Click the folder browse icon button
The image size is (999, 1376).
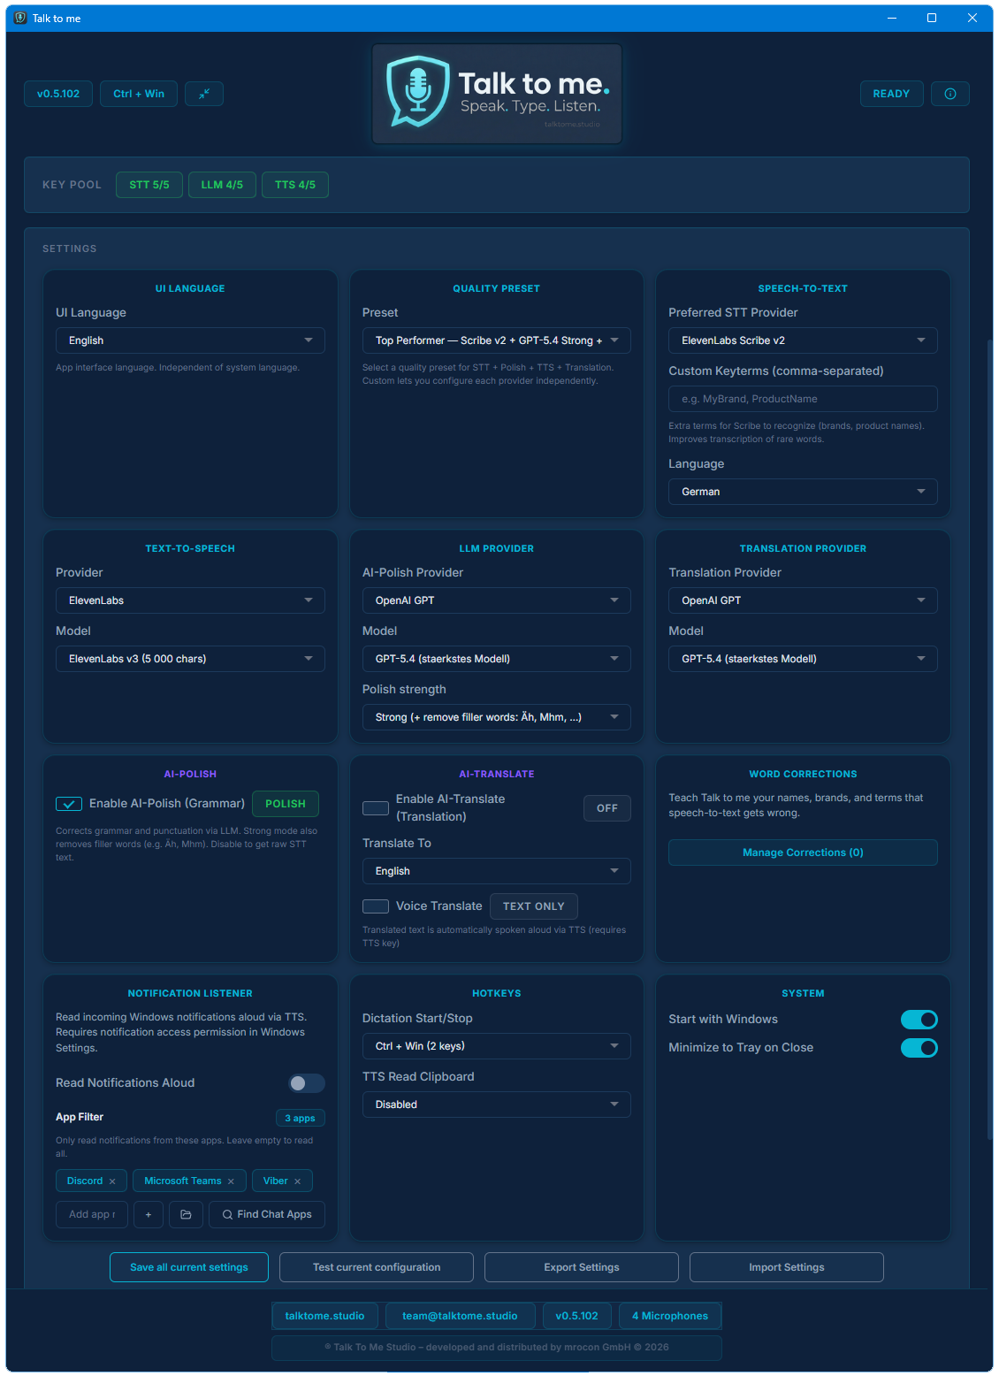coord(186,1215)
